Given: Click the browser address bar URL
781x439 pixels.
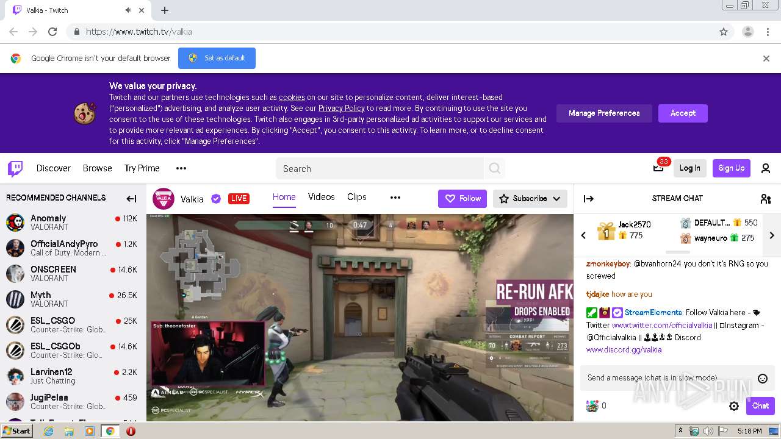Looking at the screenshot, I should click(x=139, y=32).
